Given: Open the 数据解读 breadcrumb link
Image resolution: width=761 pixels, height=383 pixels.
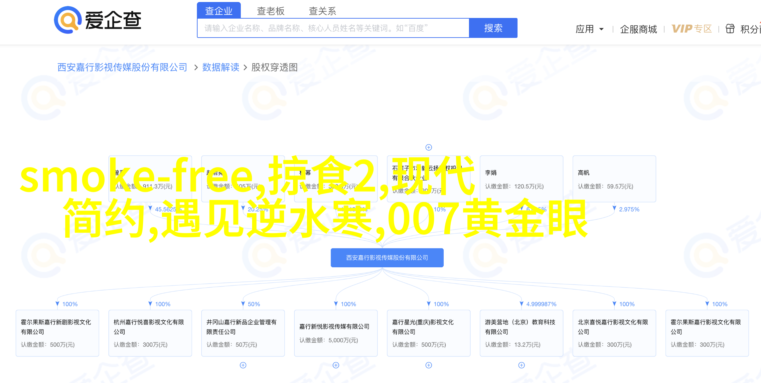Looking at the screenshot, I should 221,67.
